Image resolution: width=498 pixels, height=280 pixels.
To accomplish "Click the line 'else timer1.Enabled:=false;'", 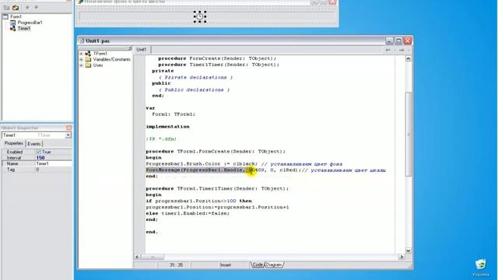I will (188, 213).
